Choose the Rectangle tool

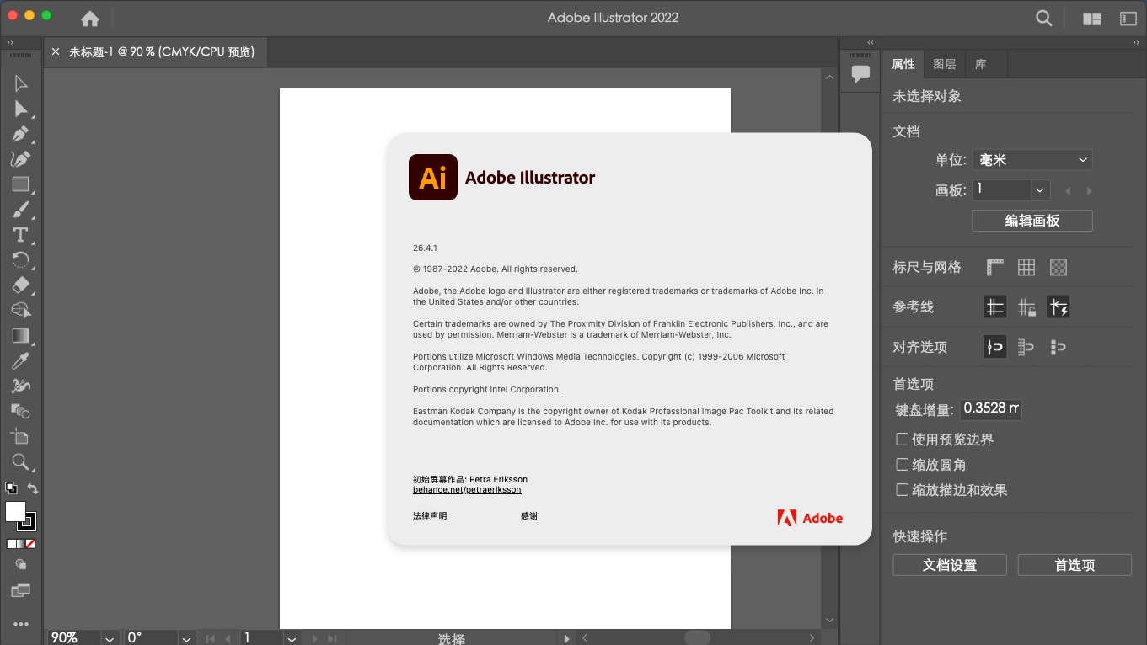21,184
